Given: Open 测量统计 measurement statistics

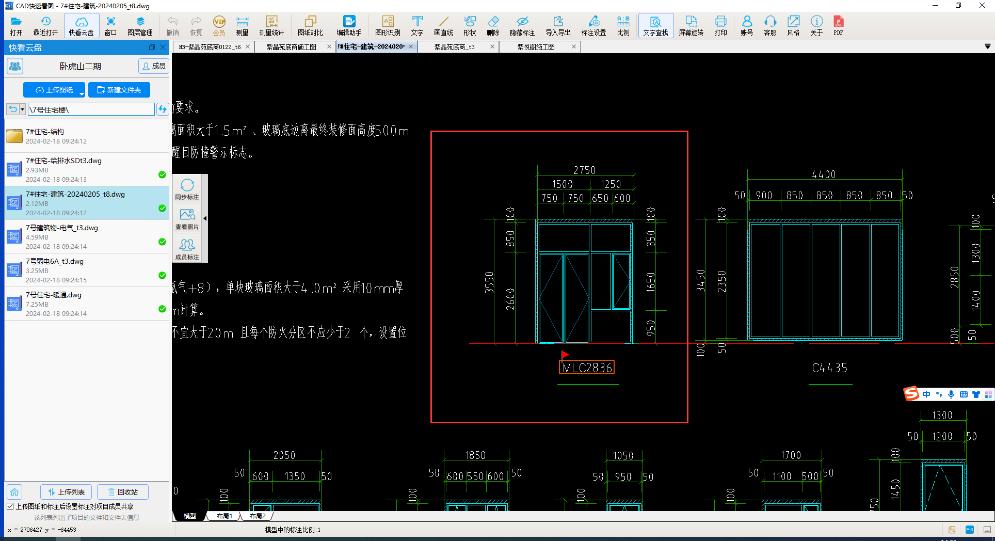Looking at the screenshot, I should tap(271, 26).
